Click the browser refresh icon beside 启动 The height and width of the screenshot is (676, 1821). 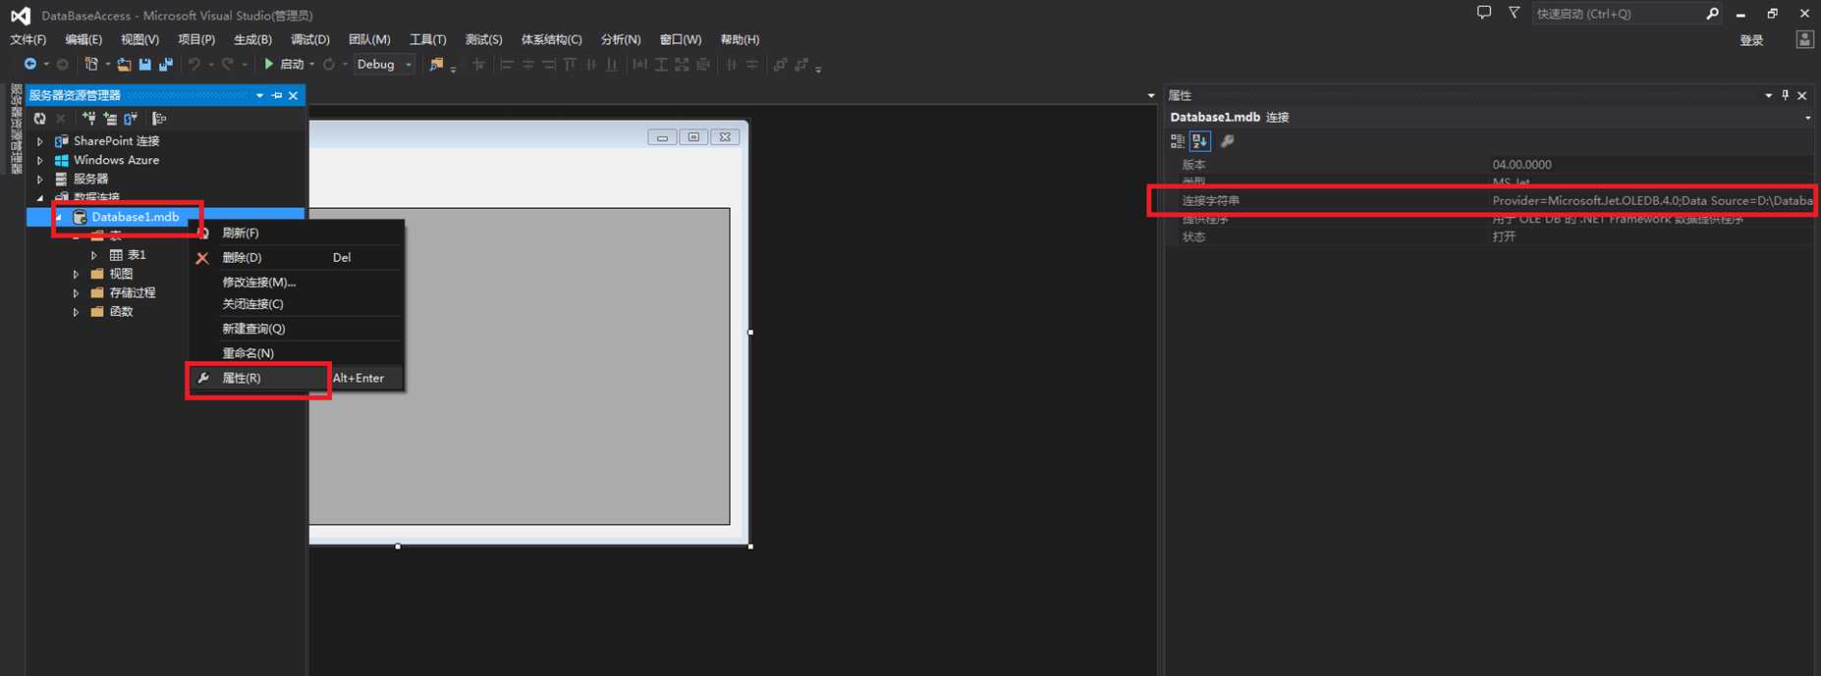(329, 65)
